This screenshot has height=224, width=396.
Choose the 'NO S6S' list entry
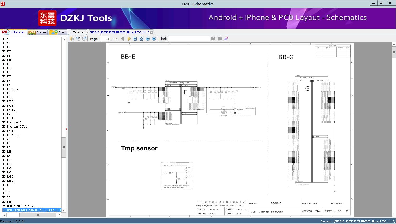coord(7,202)
